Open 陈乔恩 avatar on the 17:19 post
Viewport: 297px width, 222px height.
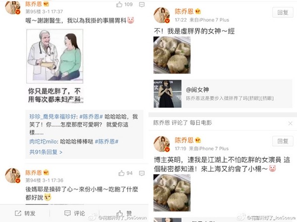[x=161, y=144]
